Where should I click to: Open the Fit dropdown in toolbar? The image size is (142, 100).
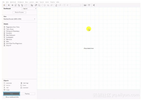point(76,5)
